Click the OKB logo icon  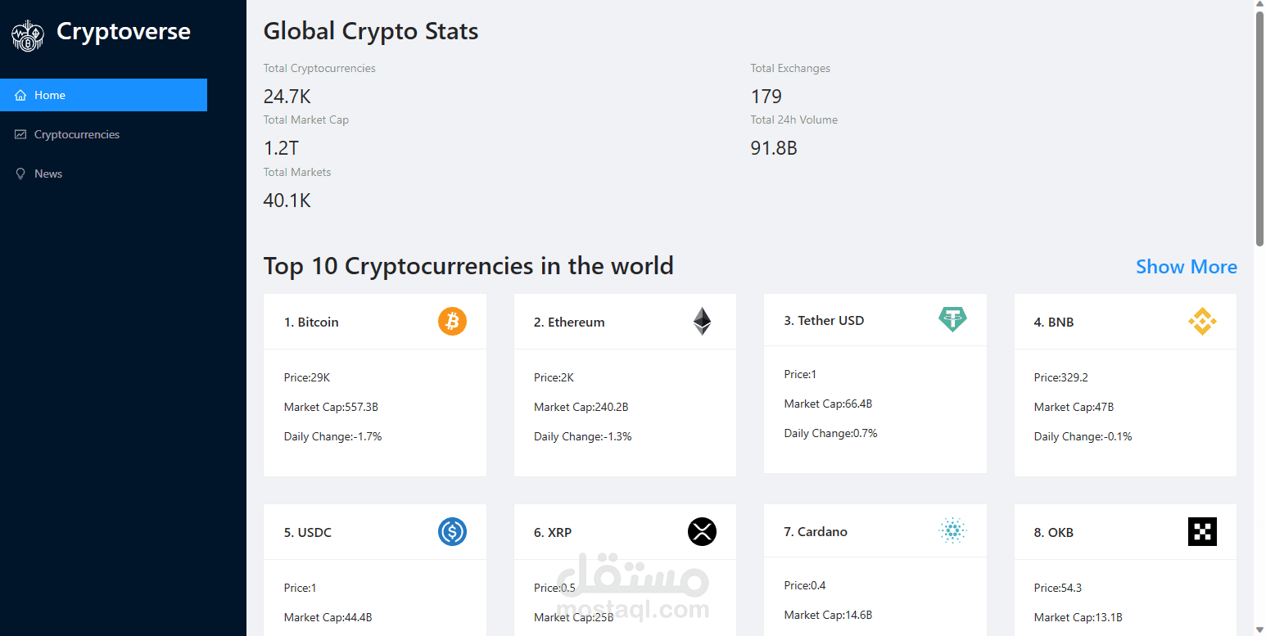1202,531
